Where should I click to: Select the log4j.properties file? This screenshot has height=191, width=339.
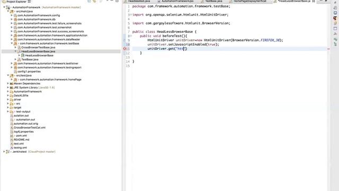[23, 132]
